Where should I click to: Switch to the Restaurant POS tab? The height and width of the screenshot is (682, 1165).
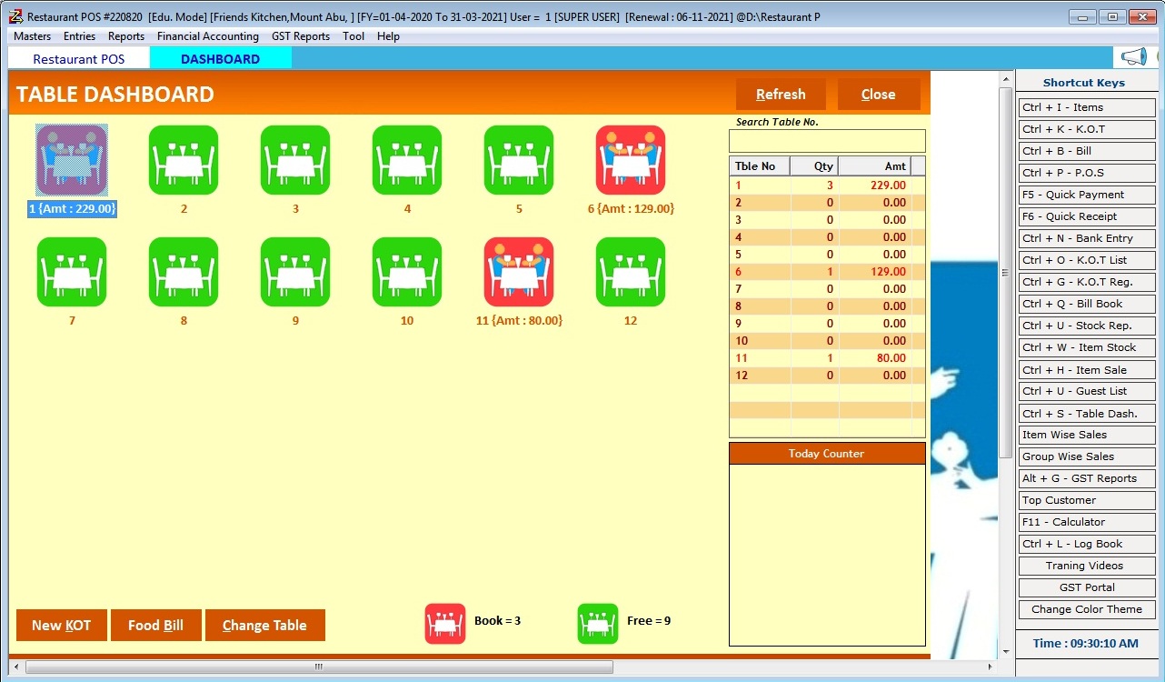[78, 56]
